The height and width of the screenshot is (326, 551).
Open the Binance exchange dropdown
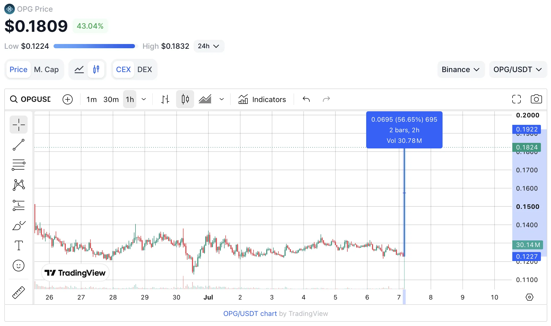tap(461, 69)
